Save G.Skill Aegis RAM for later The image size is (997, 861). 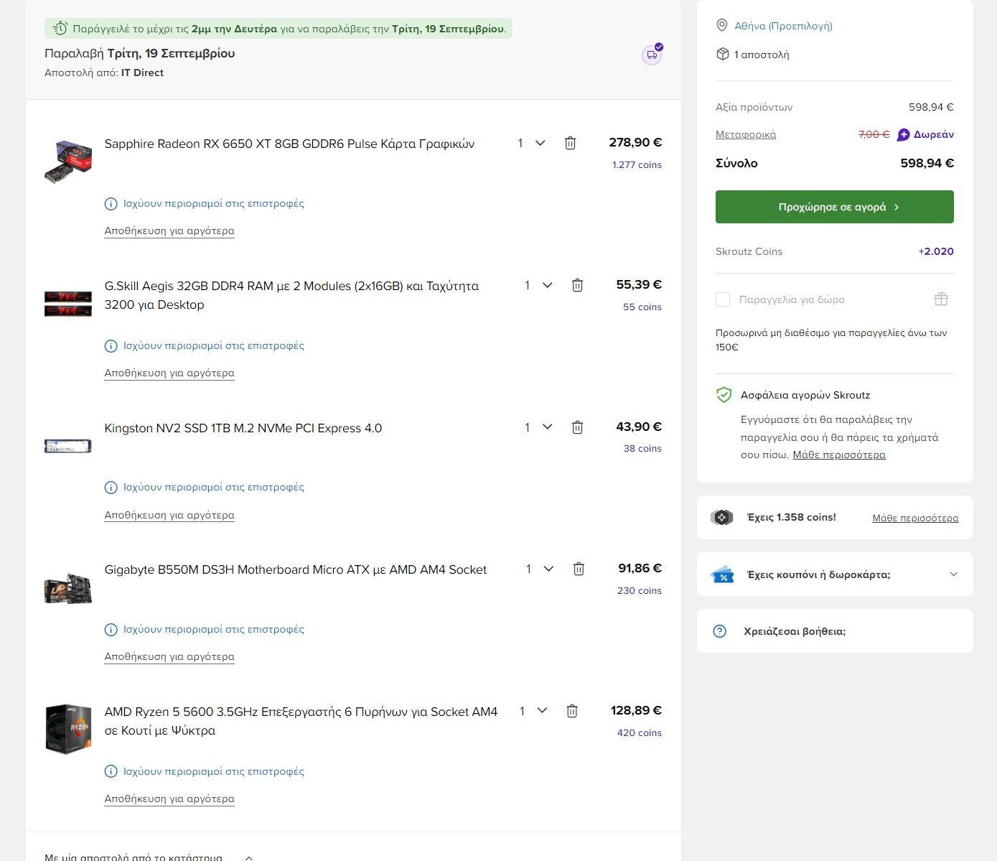169,373
